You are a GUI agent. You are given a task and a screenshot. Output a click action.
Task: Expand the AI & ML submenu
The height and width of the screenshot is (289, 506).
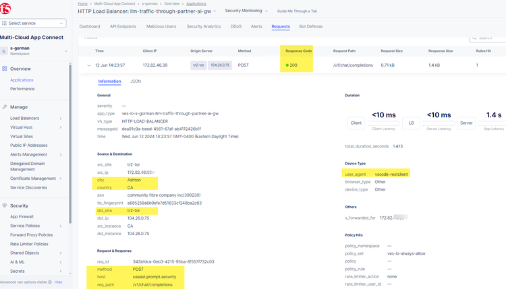[x=61, y=262]
